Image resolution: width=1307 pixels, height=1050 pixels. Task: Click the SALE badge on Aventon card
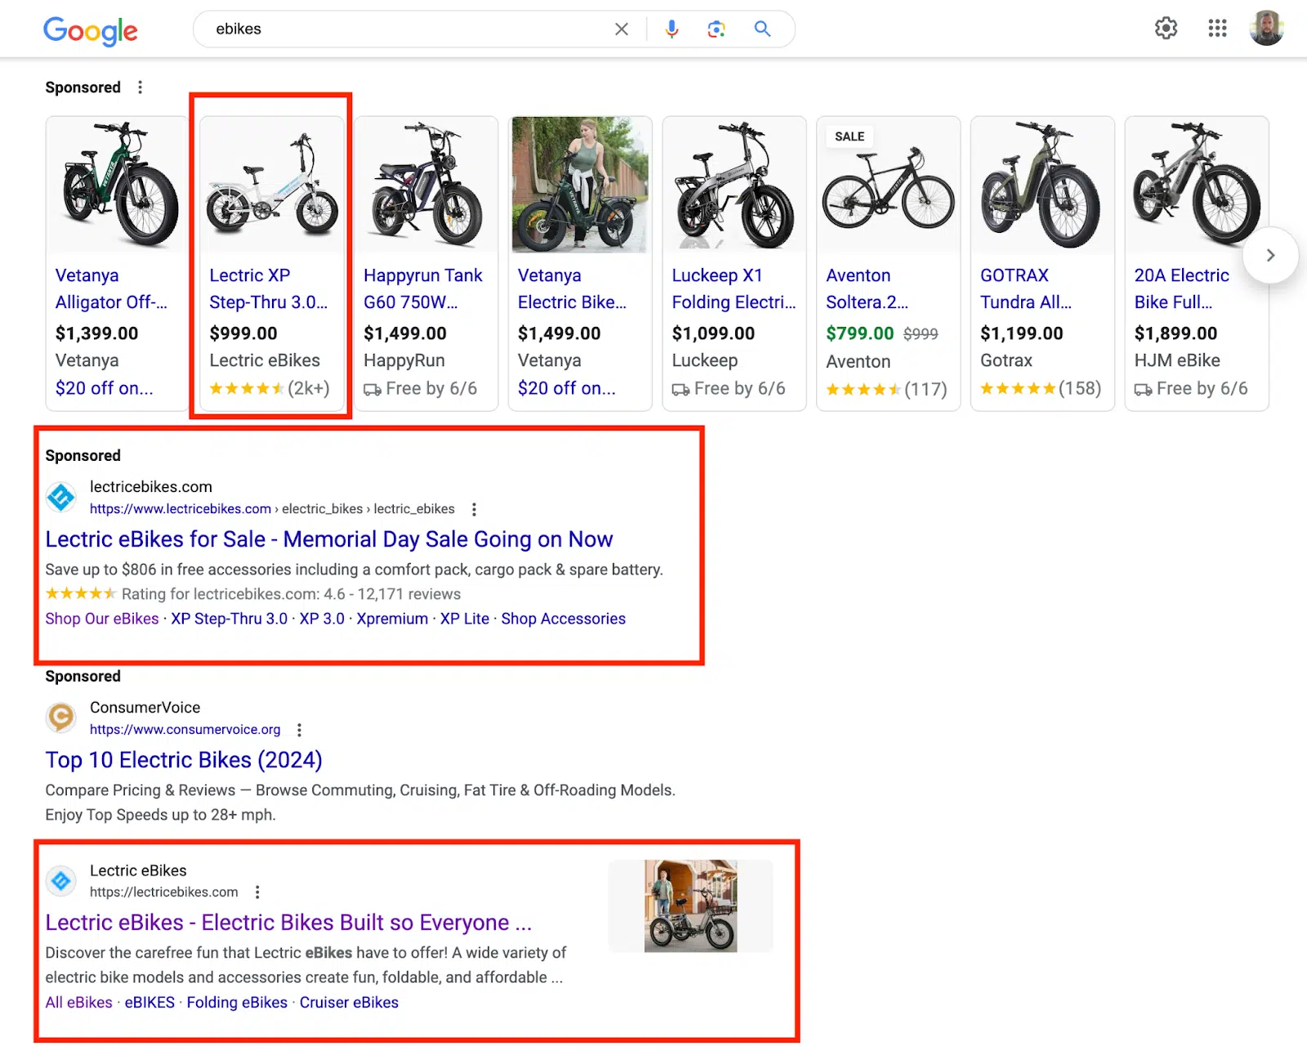850,136
